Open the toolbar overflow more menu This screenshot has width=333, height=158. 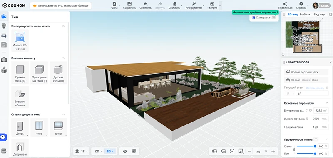point(220,6)
